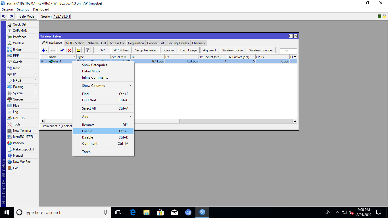Click the red X disable icon
Screen dimensions: 388x218
(69, 50)
